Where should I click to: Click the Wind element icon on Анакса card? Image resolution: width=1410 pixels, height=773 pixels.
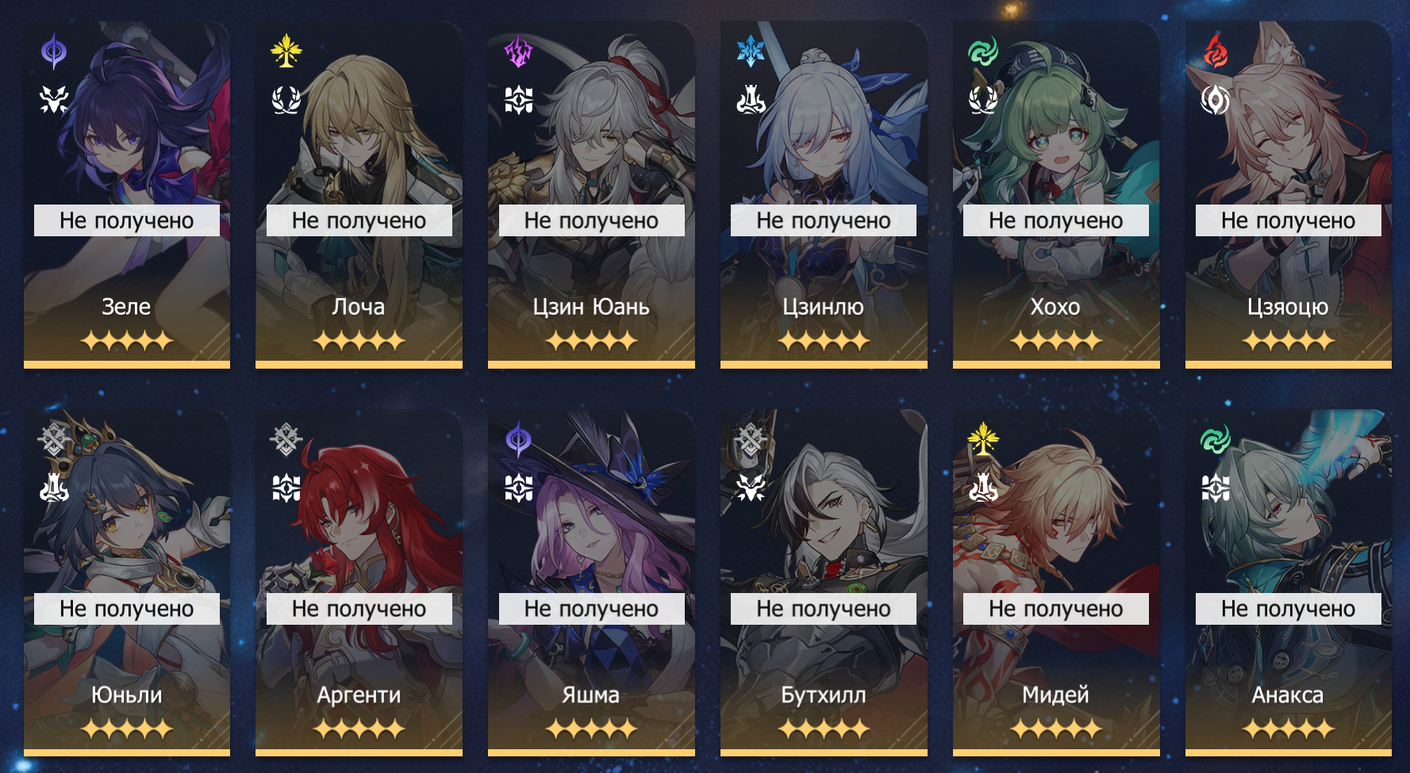[x=1215, y=439]
